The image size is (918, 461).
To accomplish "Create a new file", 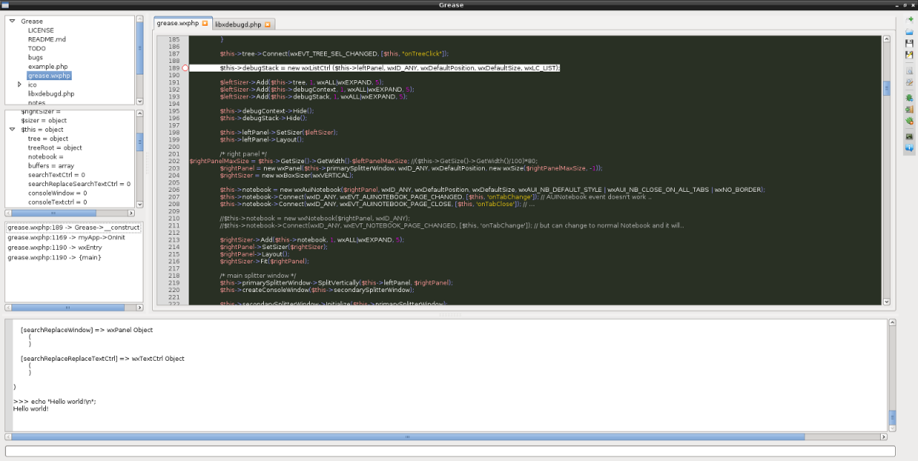I will pos(909,19).
